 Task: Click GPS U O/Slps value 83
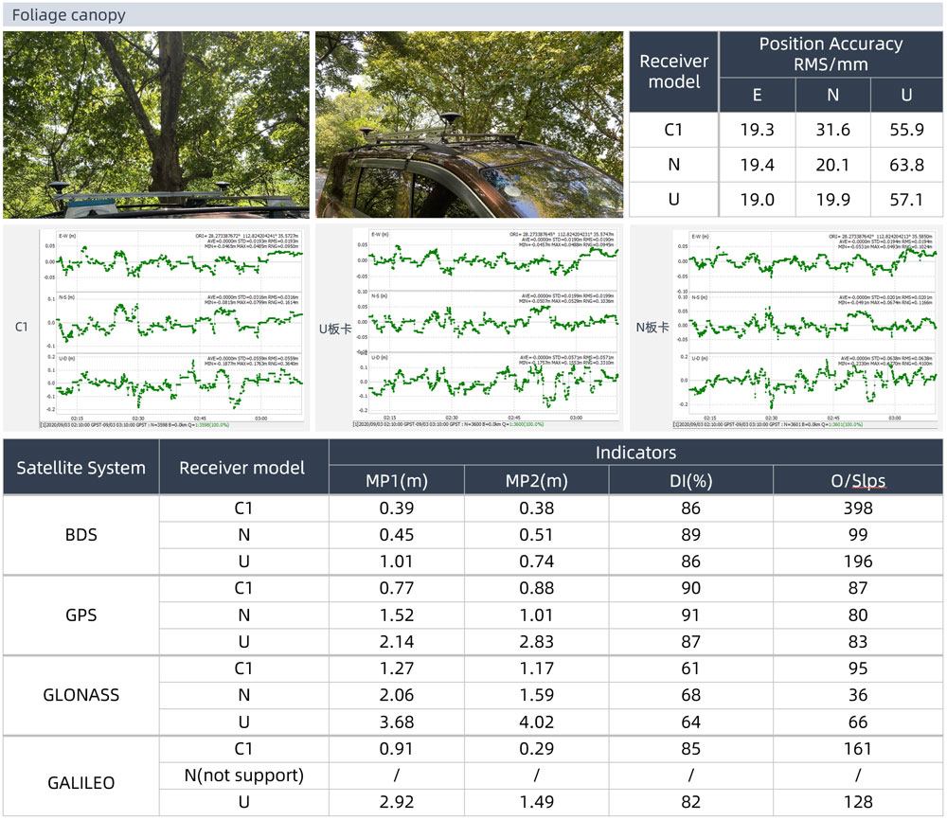coord(858,642)
